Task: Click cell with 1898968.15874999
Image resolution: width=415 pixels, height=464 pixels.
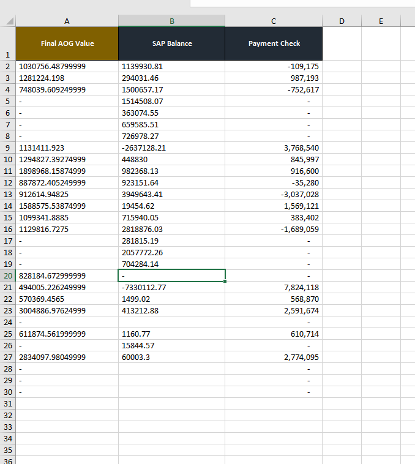Action: (67, 171)
